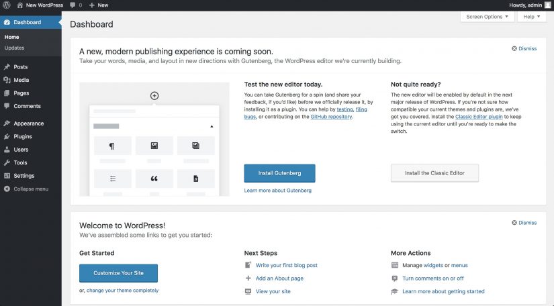Click the Comments speech bubble icon in sidebar
The image size is (554, 306).
pyautogui.click(x=7, y=106)
